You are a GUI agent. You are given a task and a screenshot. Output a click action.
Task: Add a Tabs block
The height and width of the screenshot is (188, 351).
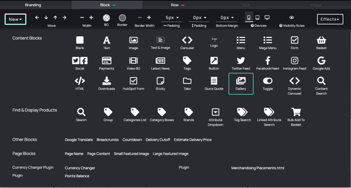(187, 84)
